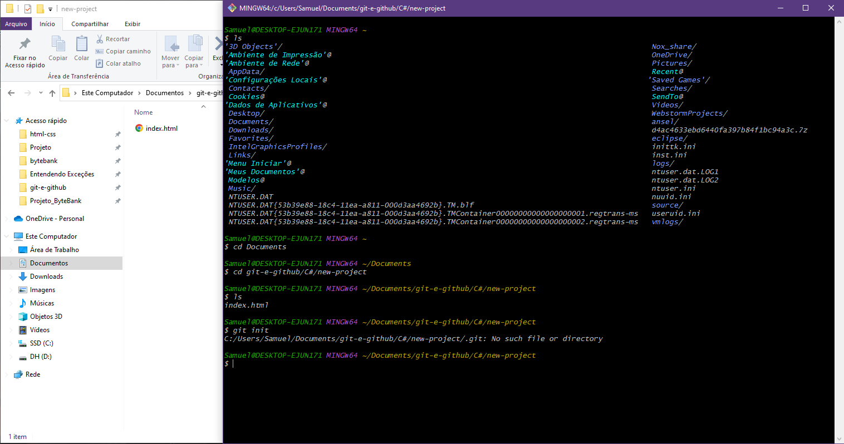
Task: Click the terminal scrollbar up arrow
Action: point(839,22)
